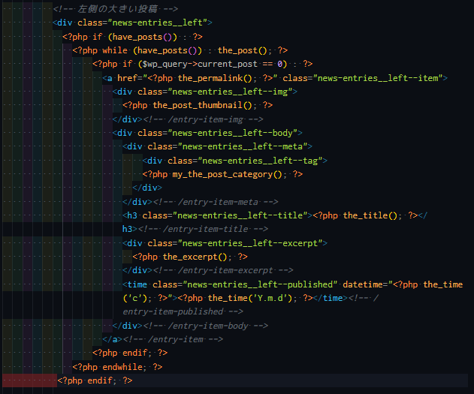Click the first 'endif;' line, above endwhile

pos(130,353)
